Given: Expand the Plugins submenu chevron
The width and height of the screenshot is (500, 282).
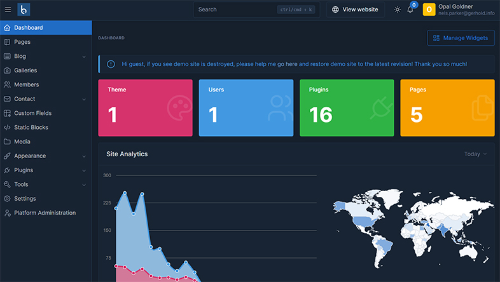Looking at the screenshot, I should pos(84,171).
